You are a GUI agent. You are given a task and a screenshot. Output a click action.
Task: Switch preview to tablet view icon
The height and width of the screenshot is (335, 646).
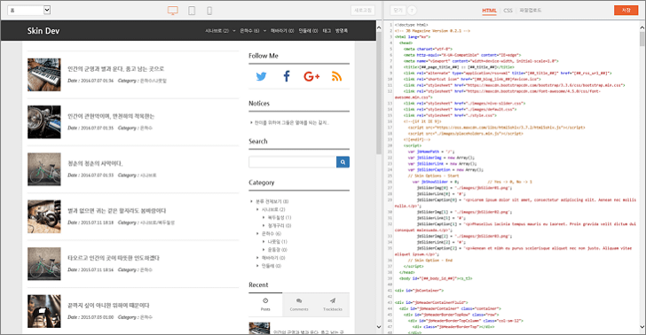coord(192,11)
